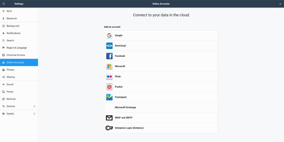The width and height of the screenshot is (284, 142).
Task: Close the Settings window
Action: pyautogui.click(x=280, y=4)
